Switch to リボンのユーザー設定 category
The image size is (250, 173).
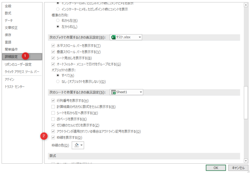[x=18, y=64]
